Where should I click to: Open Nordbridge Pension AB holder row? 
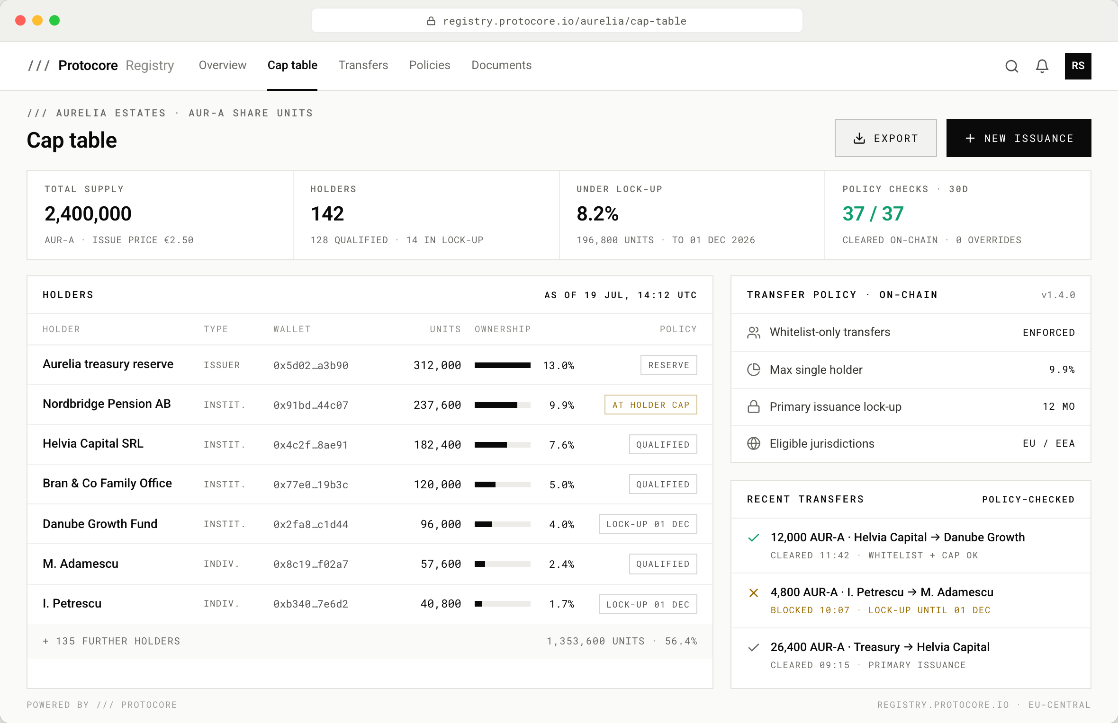[370, 405]
